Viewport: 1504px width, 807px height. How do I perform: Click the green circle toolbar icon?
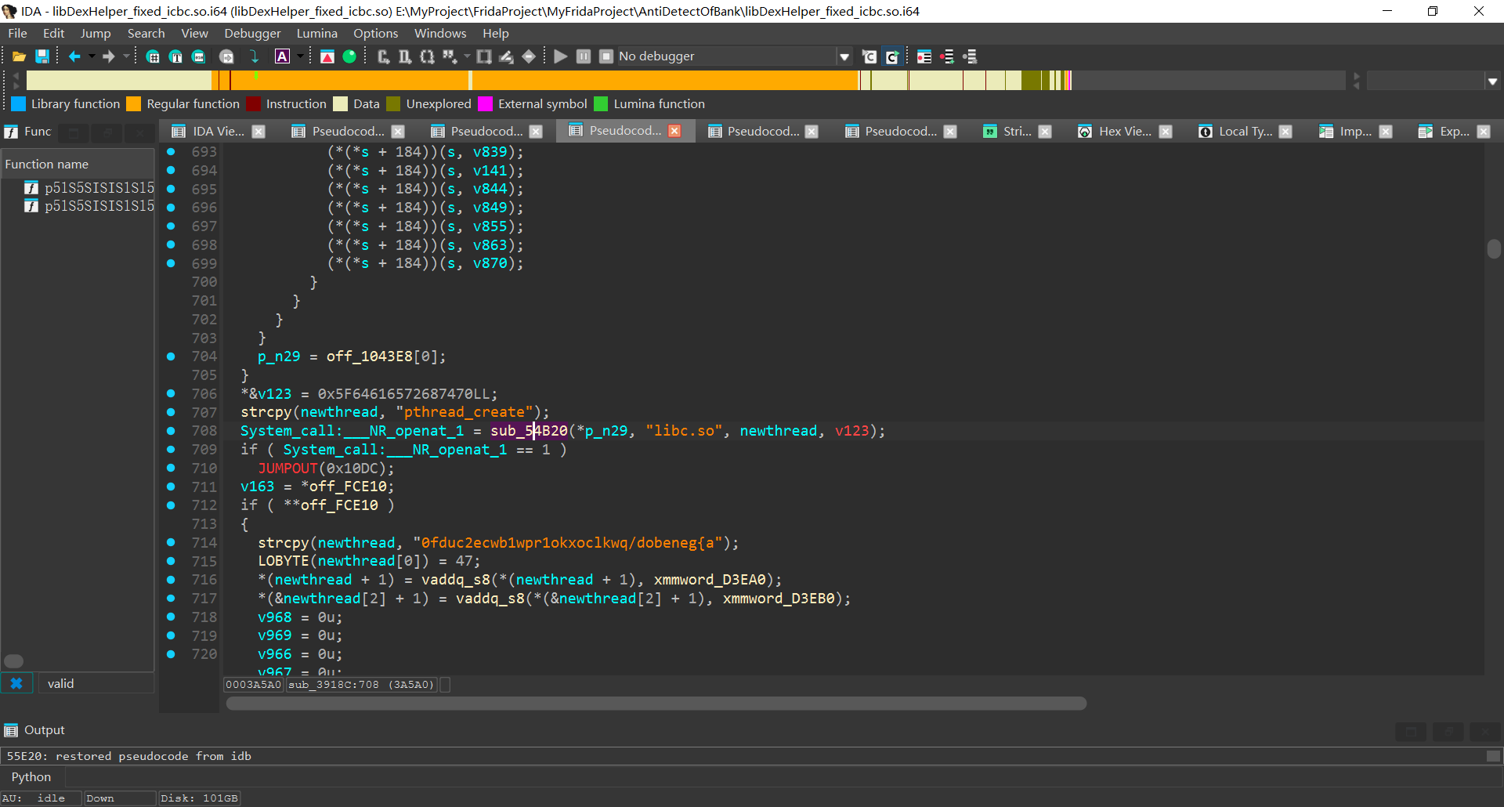349,56
